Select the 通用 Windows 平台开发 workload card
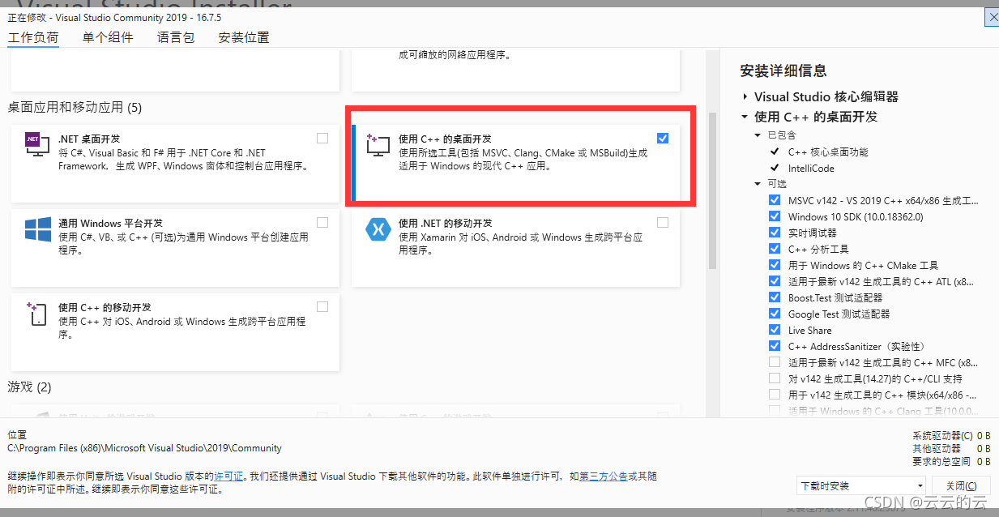999x517 pixels. pyautogui.click(x=175, y=246)
